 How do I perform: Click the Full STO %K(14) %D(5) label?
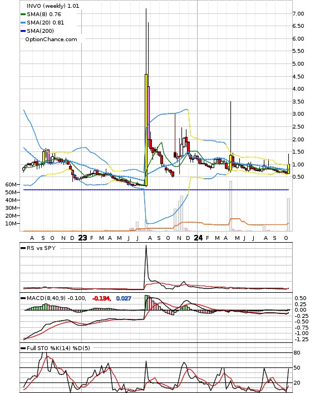tap(58, 348)
